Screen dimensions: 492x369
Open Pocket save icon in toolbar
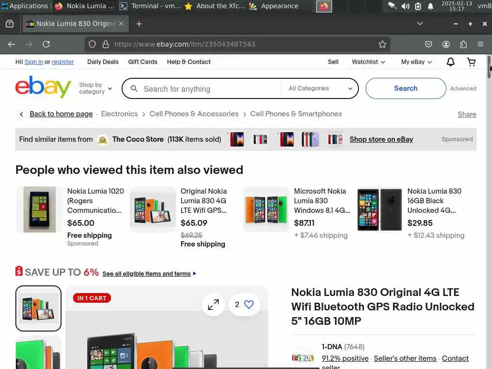428,44
